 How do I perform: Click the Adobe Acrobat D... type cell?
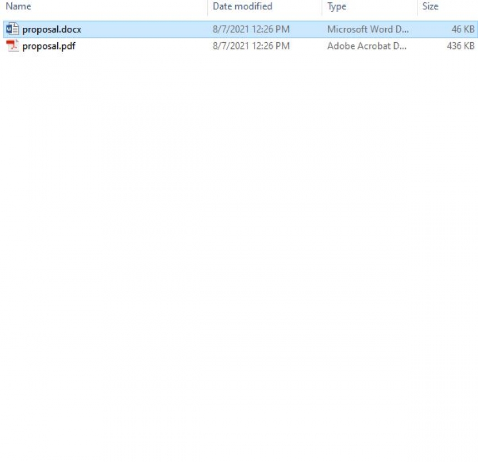366,46
